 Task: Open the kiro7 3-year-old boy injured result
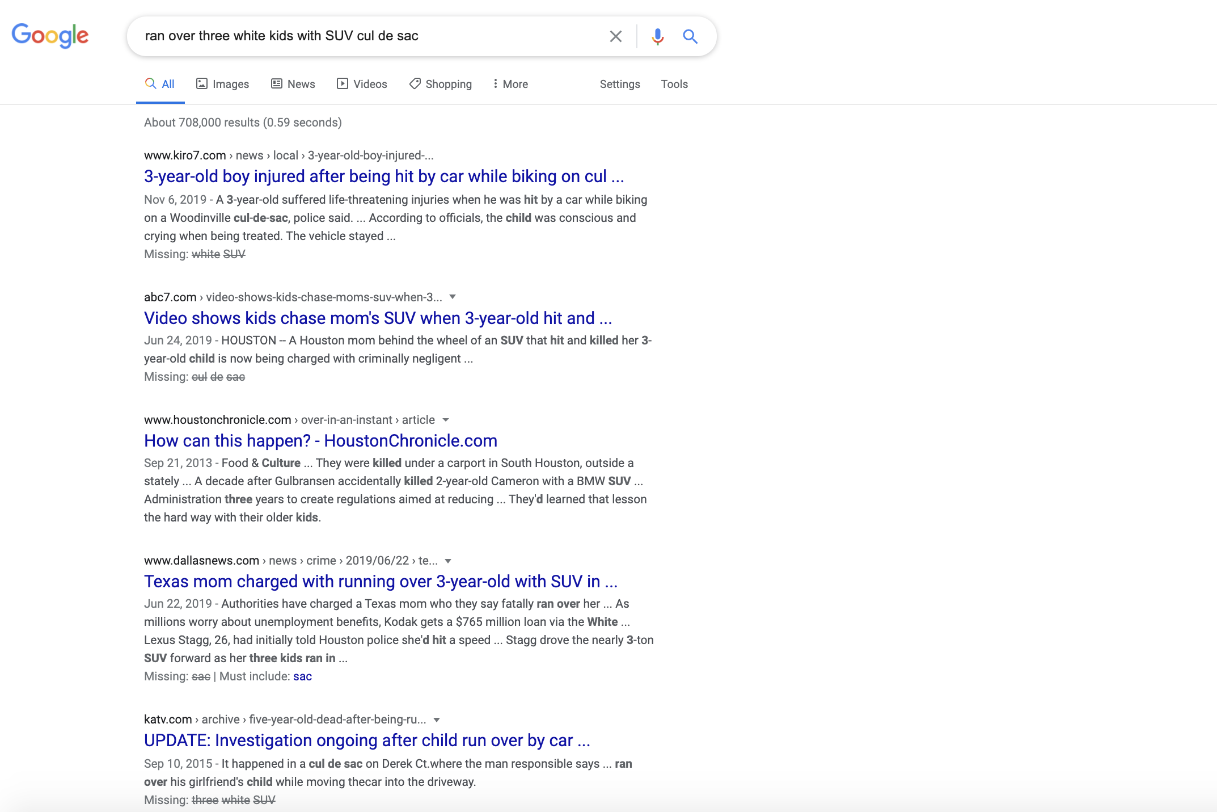point(383,176)
